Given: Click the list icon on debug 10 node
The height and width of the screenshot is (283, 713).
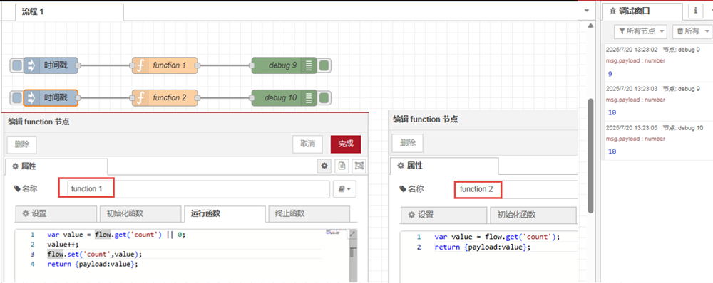Looking at the screenshot, I should [309, 97].
